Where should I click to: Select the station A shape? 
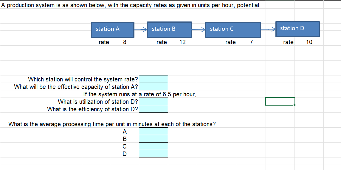(x=113, y=30)
